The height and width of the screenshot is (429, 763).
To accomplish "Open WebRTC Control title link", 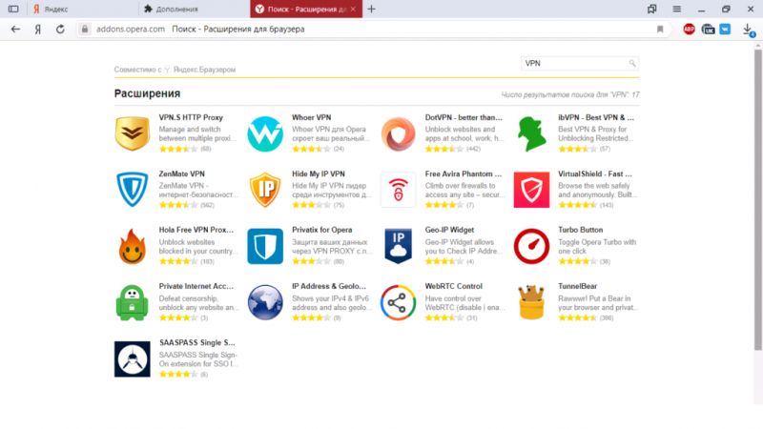I will tap(454, 287).
